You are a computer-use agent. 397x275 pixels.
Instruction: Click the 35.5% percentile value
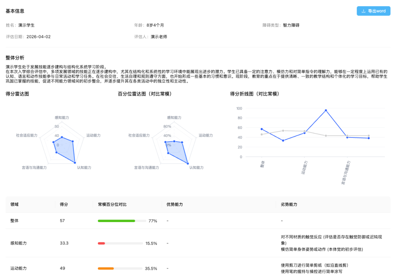(151, 268)
